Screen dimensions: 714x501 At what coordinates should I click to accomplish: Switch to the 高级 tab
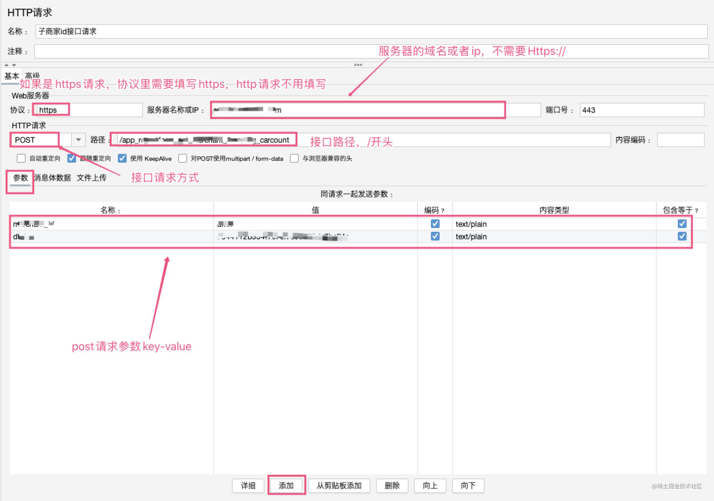tap(32, 76)
